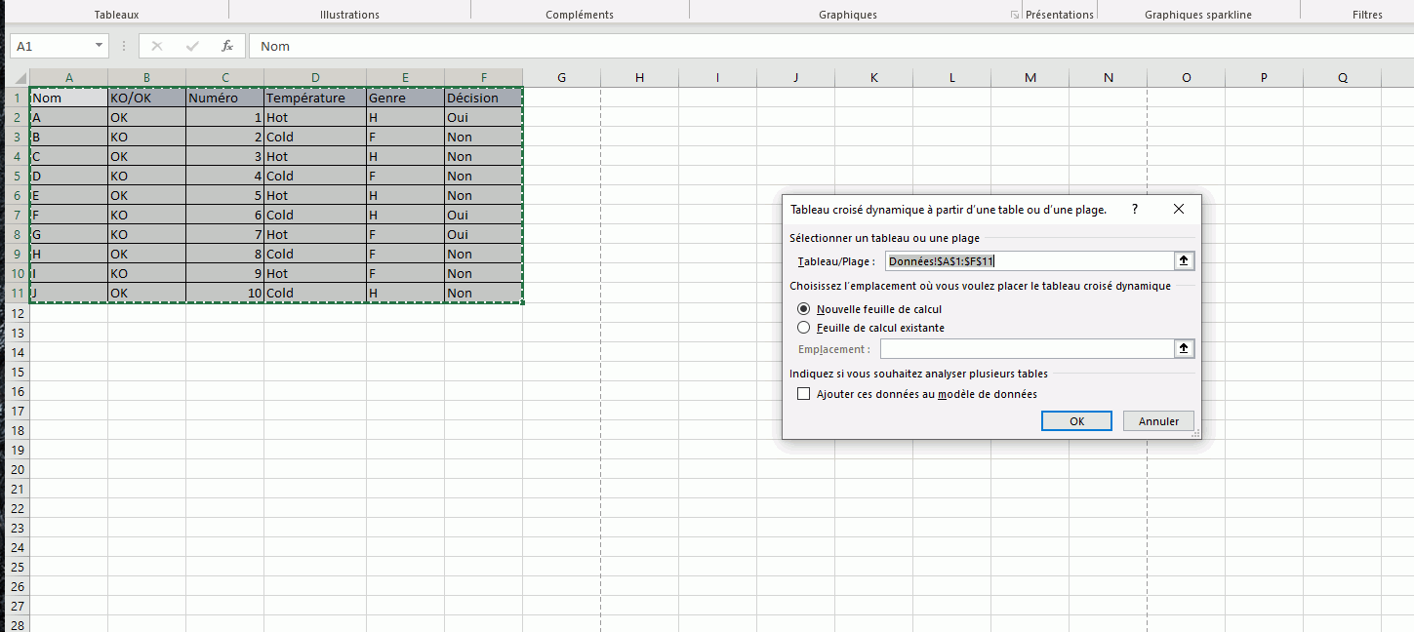Image resolution: width=1414 pixels, height=632 pixels.
Task: Click the formula bar cancel X icon
Action: (x=157, y=46)
